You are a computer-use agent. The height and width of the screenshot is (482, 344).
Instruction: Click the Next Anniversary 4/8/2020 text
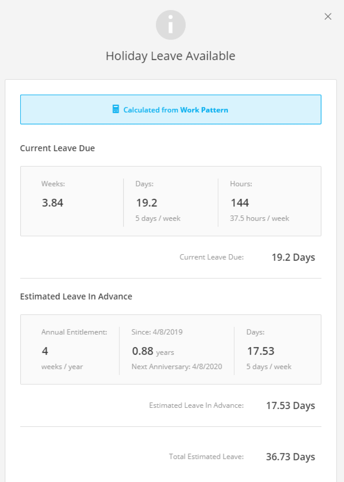177,366
